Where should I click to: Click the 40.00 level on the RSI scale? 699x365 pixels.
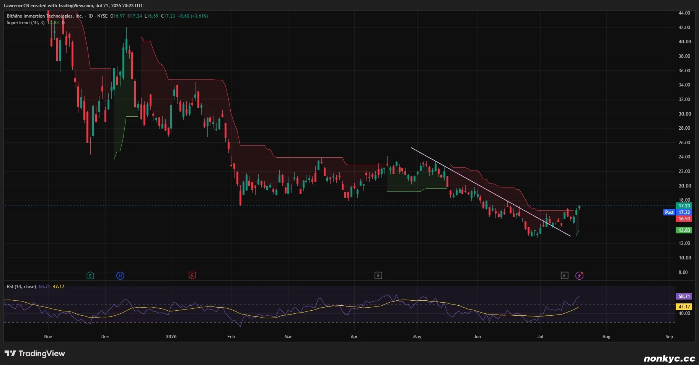tap(684, 313)
